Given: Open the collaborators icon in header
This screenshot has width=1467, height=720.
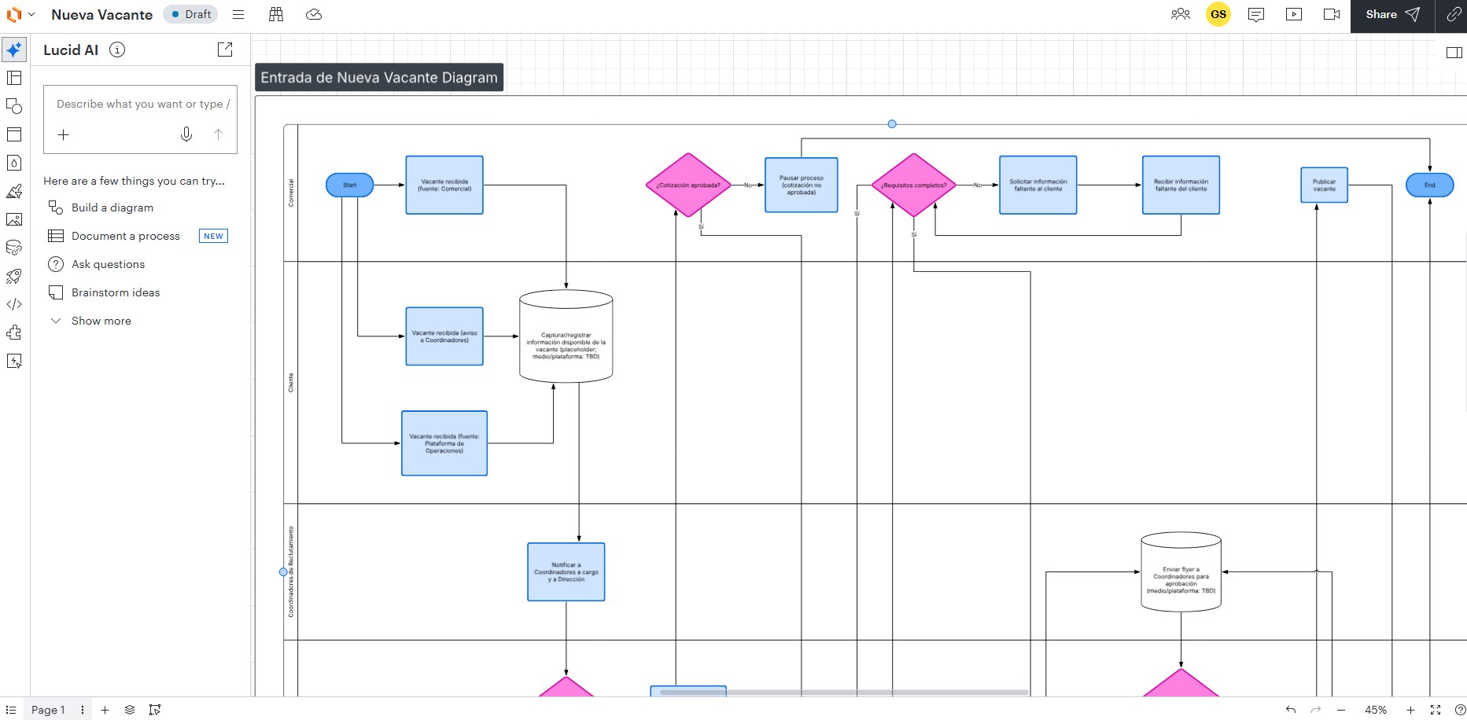Looking at the screenshot, I should (x=1180, y=14).
